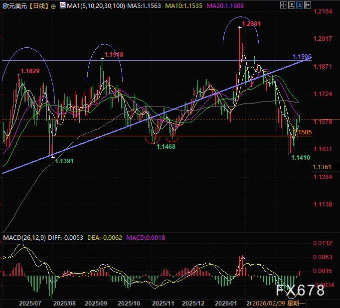
Task: Click the 1.1391 low price label
Action: click(64, 161)
